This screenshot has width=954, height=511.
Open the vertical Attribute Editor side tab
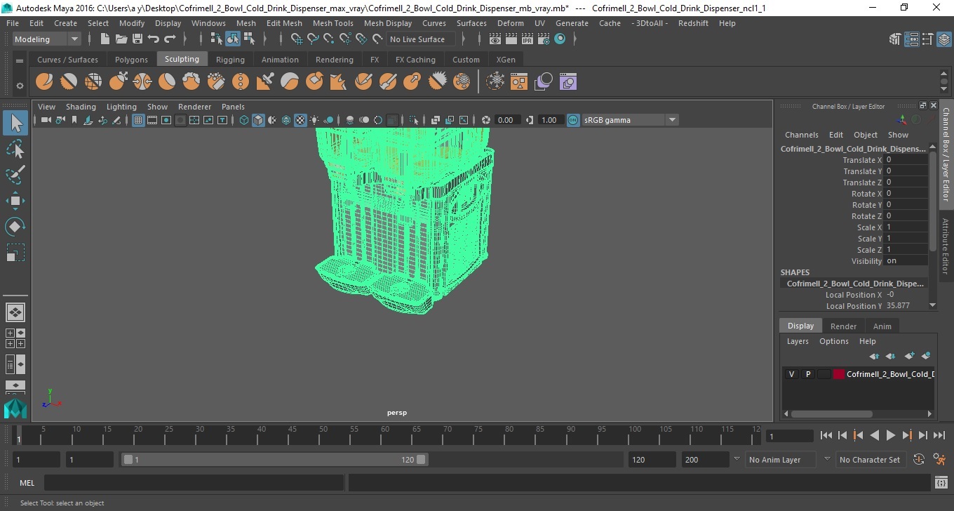click(x=946, y=246)
